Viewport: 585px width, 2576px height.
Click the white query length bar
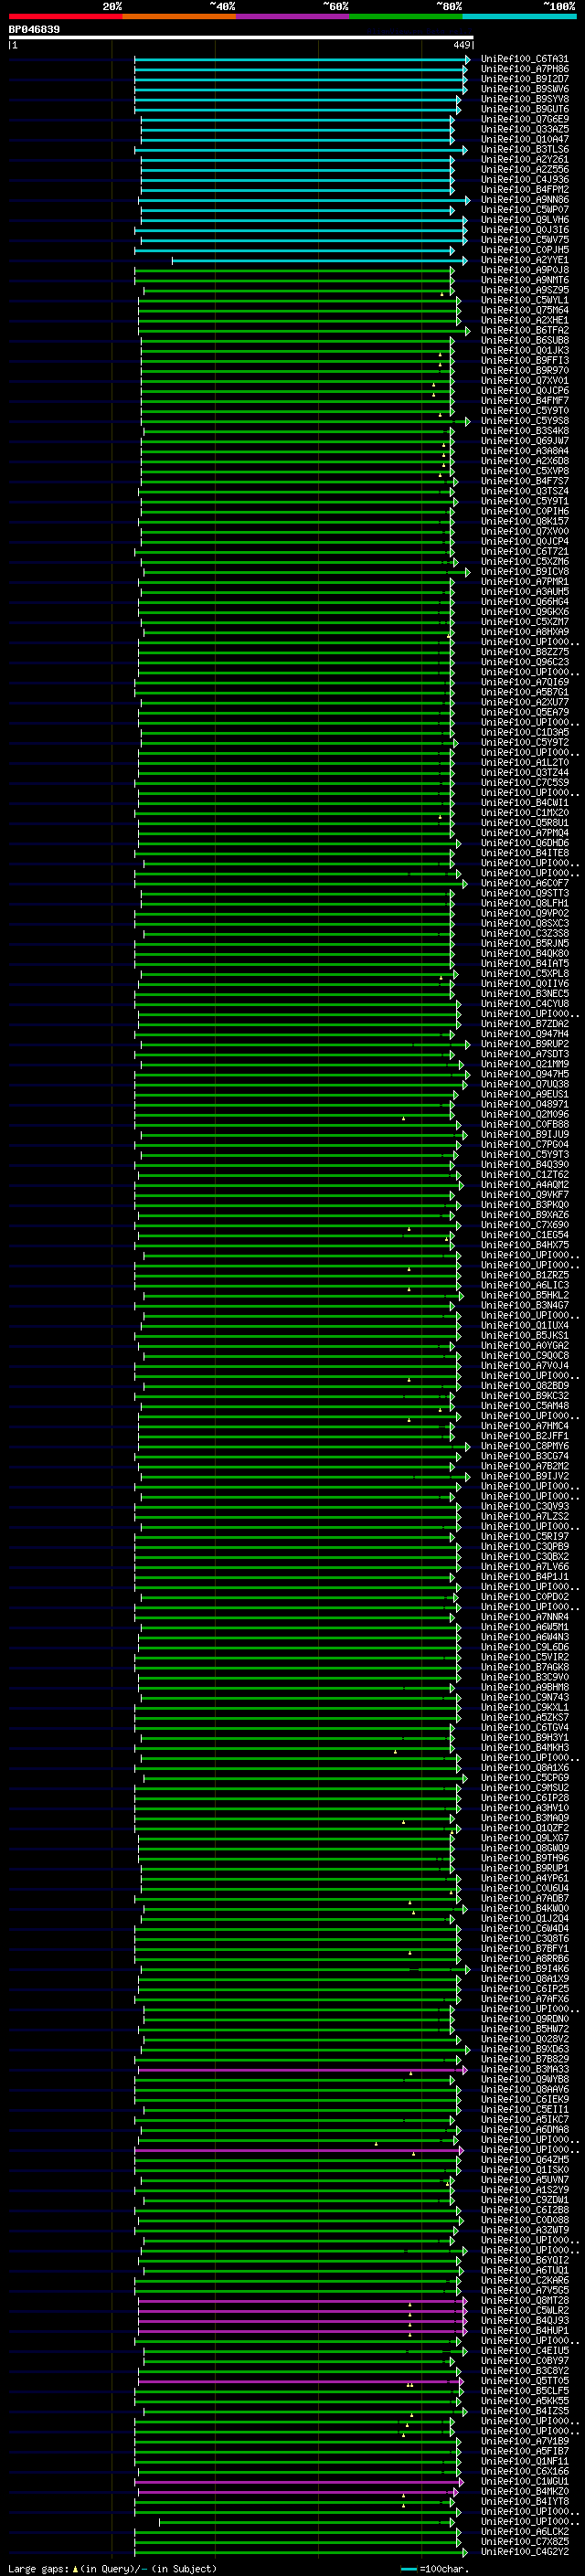pos(241,38)
